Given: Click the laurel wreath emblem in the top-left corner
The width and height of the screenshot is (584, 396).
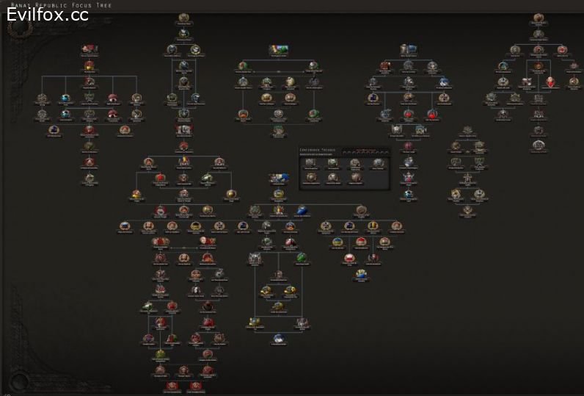Looking at the screenshot, I should pyautogui.click(x=21, y=28).
